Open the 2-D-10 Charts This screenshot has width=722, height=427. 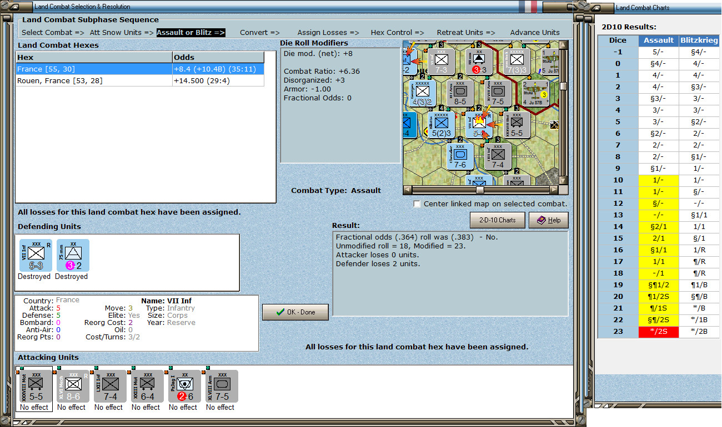click(497, 220)
